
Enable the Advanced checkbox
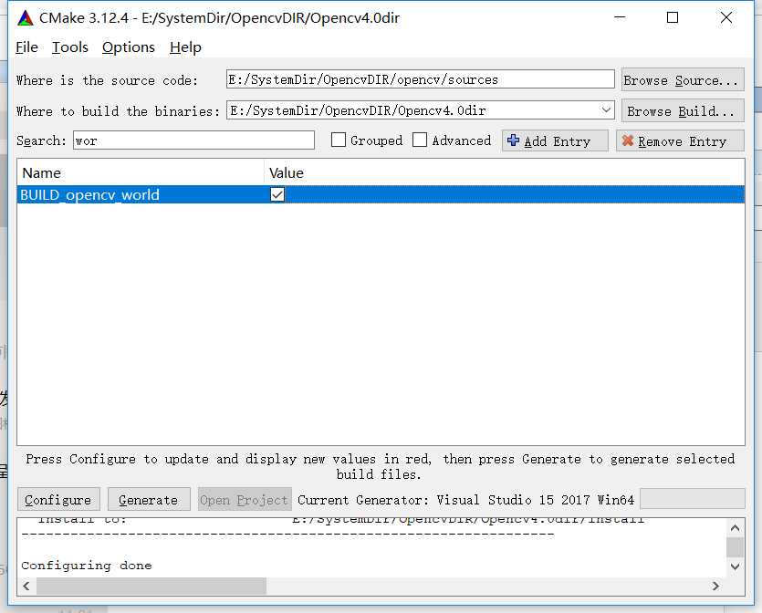click(420, 140)
